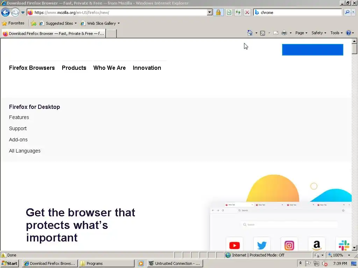Open a new blank tab
Screen dimensions: 358x268
pyautogui.click(x=112, y=34)
